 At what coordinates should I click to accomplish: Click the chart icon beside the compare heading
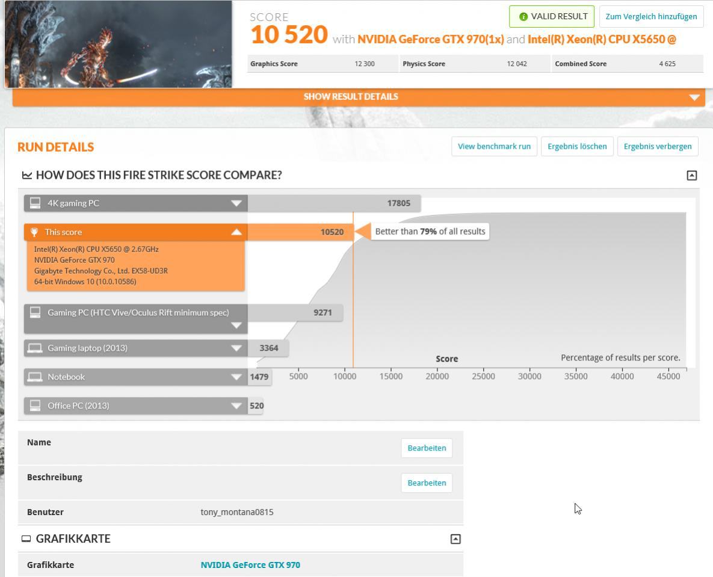(x=27, y=175)
